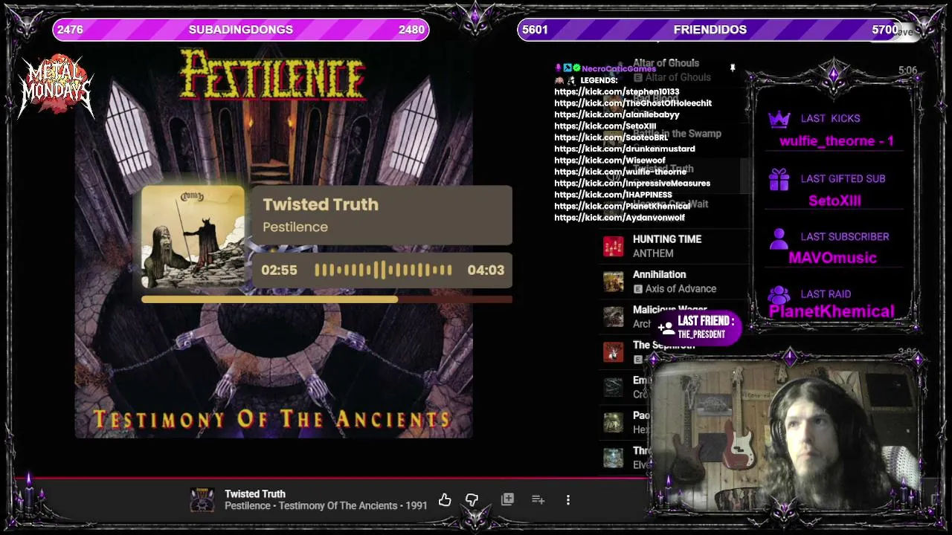Click the pin icon in the chat overlay

[x=733, y=68]
